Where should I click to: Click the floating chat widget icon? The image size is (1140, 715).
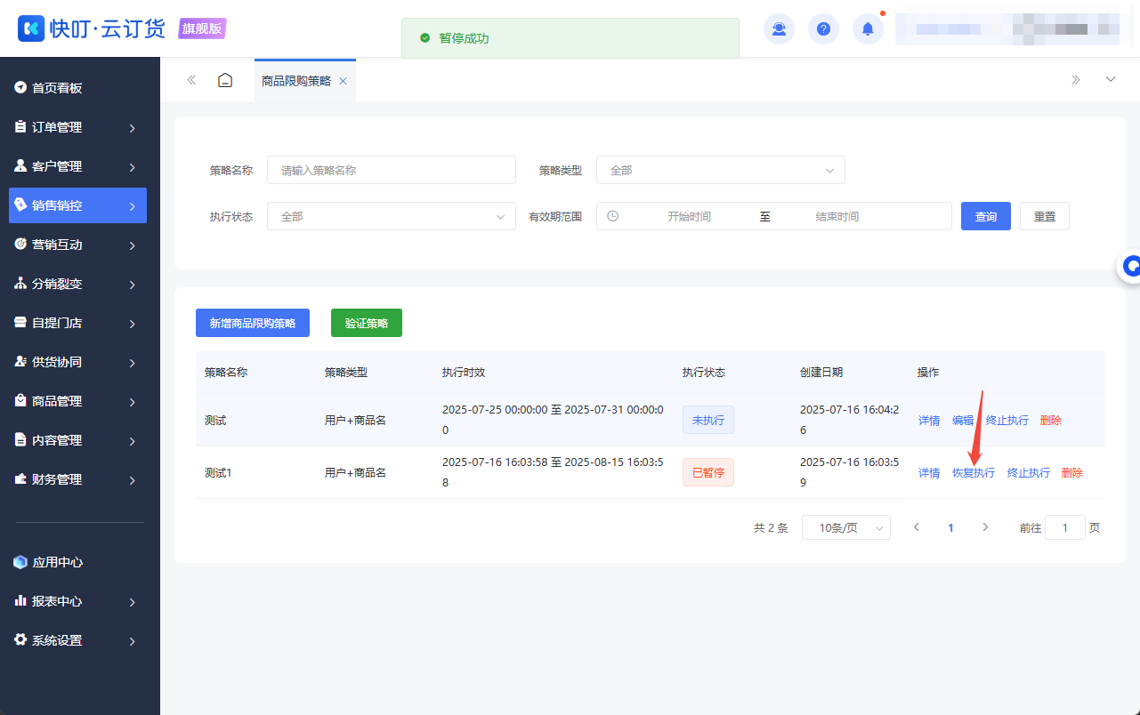coord(1130,265)
